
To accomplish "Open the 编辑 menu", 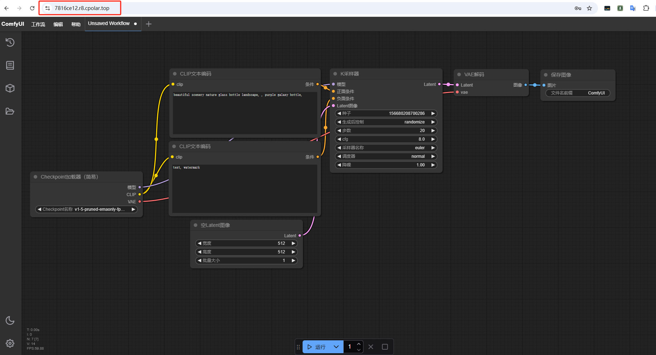I will pos(58,24).
